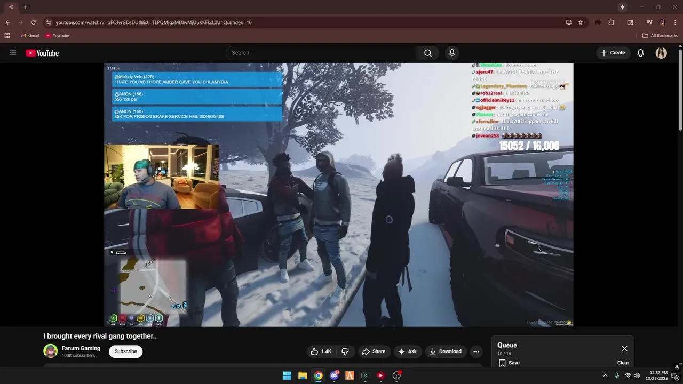Open the waveform extension icon

coord(599,22)
